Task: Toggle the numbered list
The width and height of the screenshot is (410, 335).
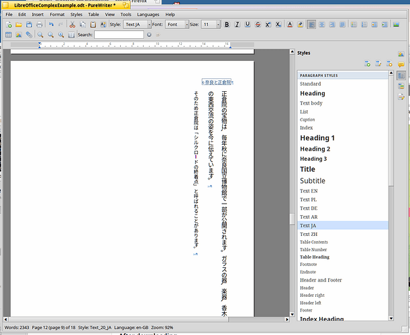Action: (364, 25)
